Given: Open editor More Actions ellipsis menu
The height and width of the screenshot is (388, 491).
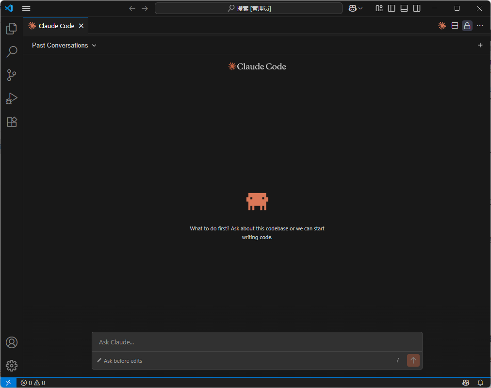Looking at the screenshot, I should tap(480, 26).
